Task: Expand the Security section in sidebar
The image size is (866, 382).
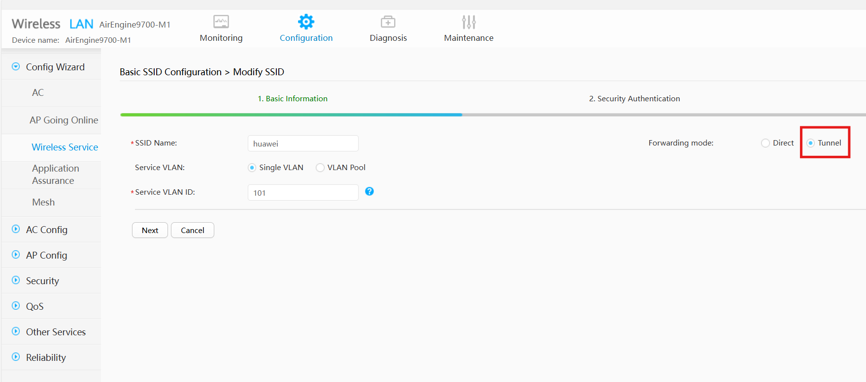Action: (16, 280)
